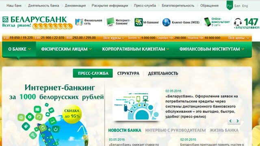Open Пресс-служба top link
260x146 pixels.
coord(145,6)
